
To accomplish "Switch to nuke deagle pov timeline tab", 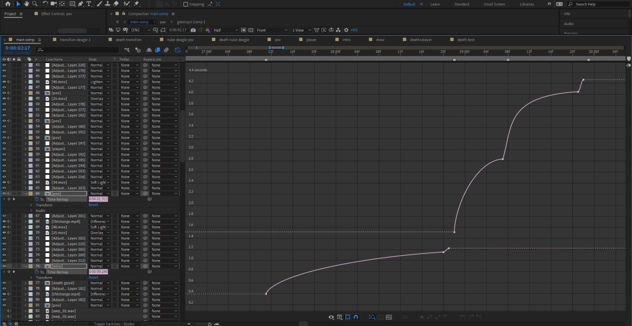I will (180, 40).
